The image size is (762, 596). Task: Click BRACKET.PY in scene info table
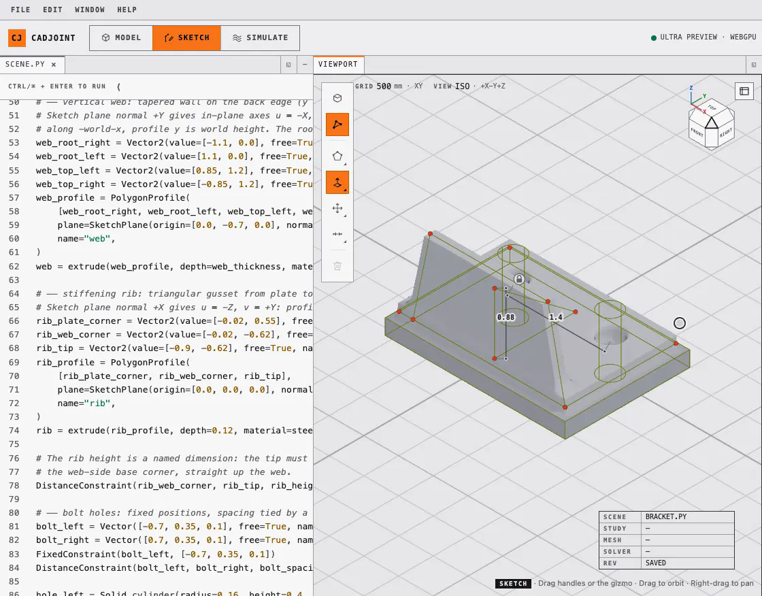click(666, 517)
